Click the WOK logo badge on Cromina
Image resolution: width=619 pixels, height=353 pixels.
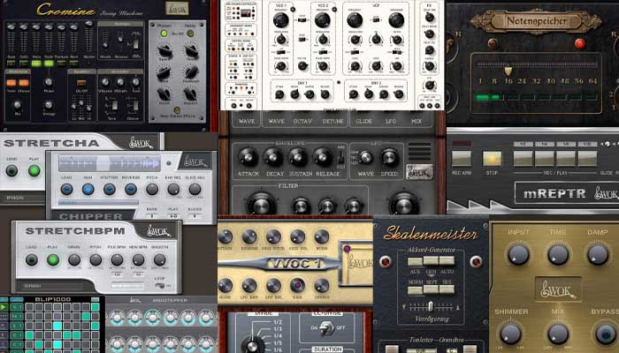pyautogui.click(x=177, y=8)
